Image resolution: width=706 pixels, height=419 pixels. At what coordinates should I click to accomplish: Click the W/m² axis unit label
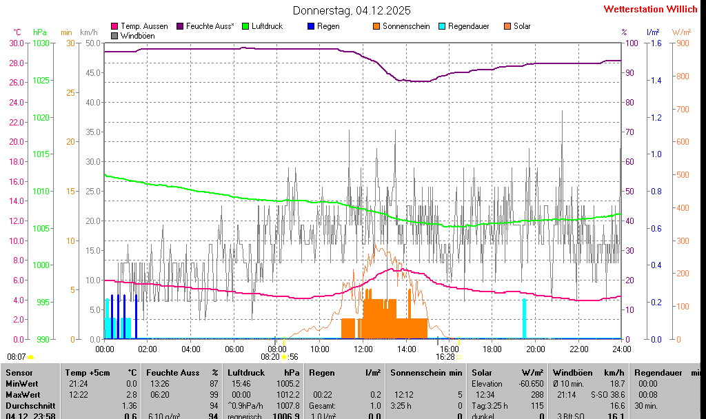681,32
